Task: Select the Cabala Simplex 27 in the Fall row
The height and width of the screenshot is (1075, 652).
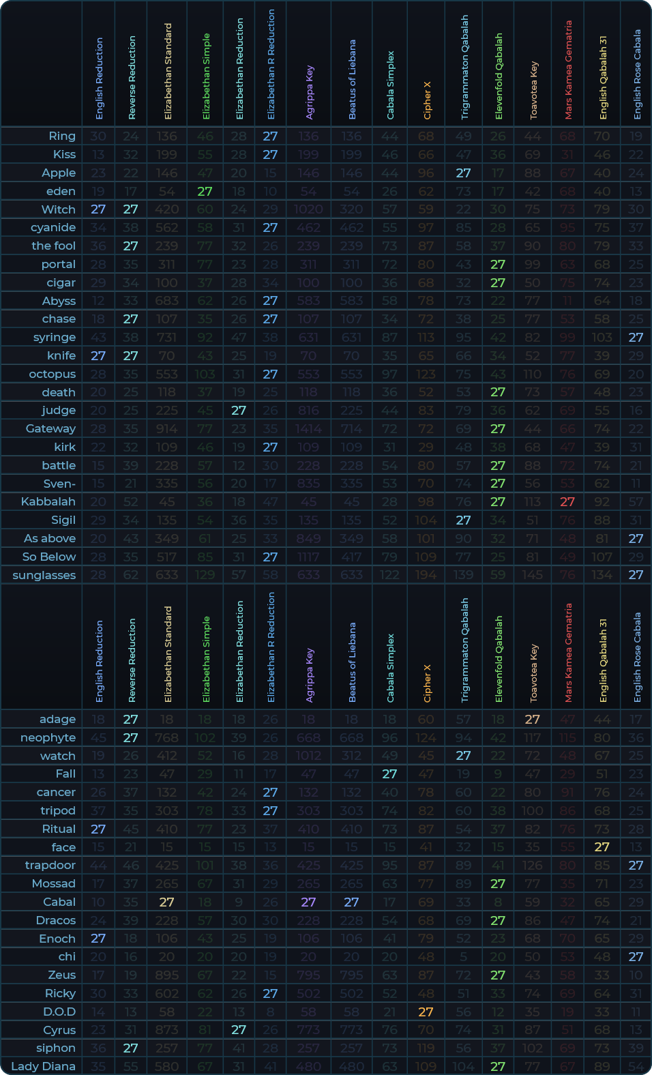Action: pos(389,774)
